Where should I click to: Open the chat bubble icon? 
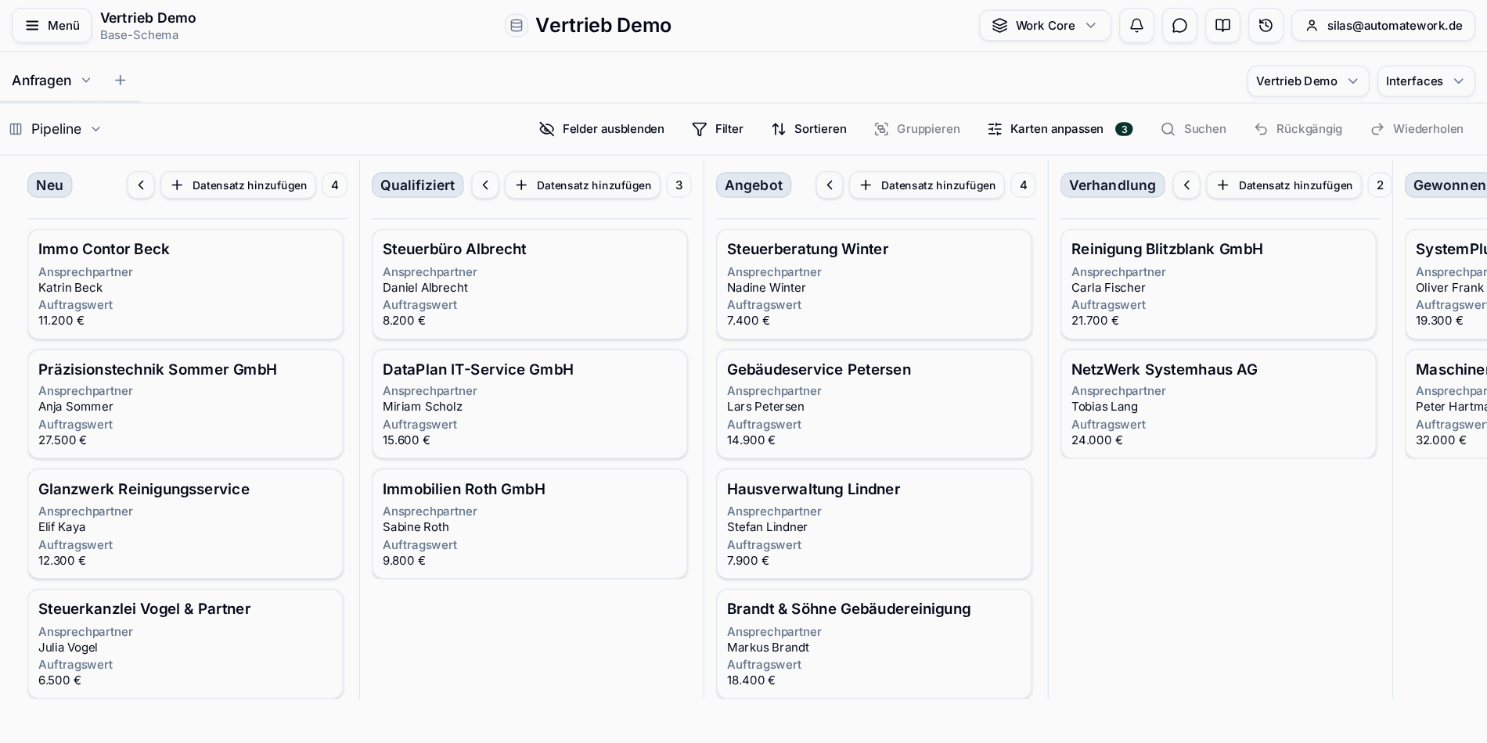click(1179, 26)
